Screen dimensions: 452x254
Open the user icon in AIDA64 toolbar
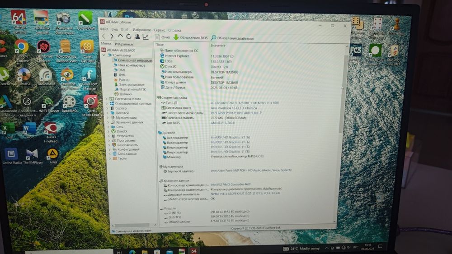(137, 37)
